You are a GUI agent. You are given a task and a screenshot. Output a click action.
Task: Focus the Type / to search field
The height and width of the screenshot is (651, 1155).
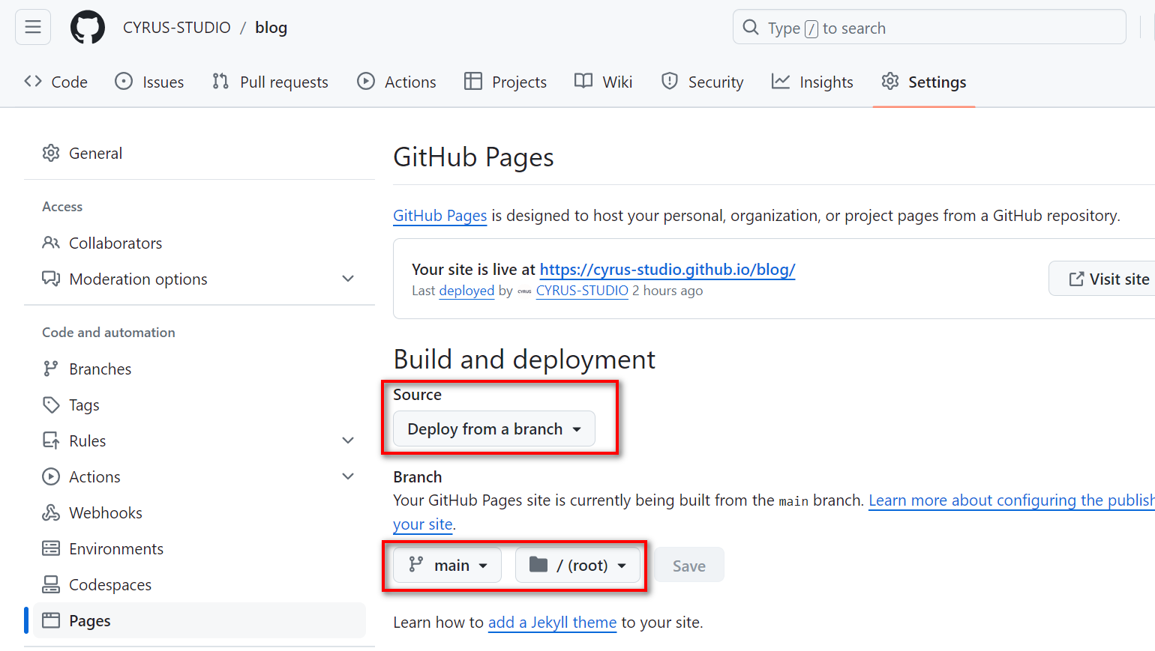[929, 28]
